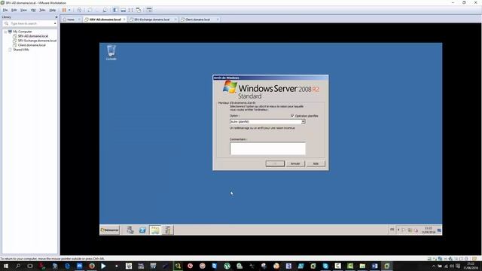Screen dimensions: 482x271
Task: Open the power options arrow beside pause
Action: pyautogui.click(x=69, y=10)
